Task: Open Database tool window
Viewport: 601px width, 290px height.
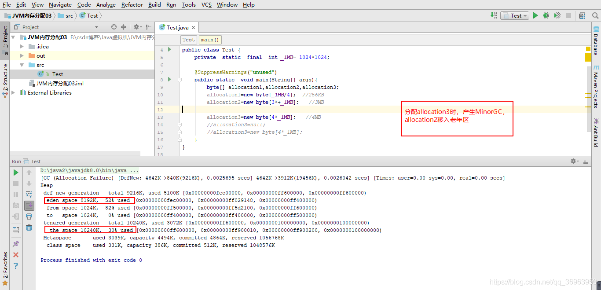Action: 596,40
